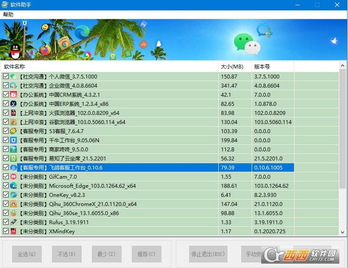Screen dimensions: 348x268
Task: Click the Microsoft Edge row icon
Action: click(13, 186)
